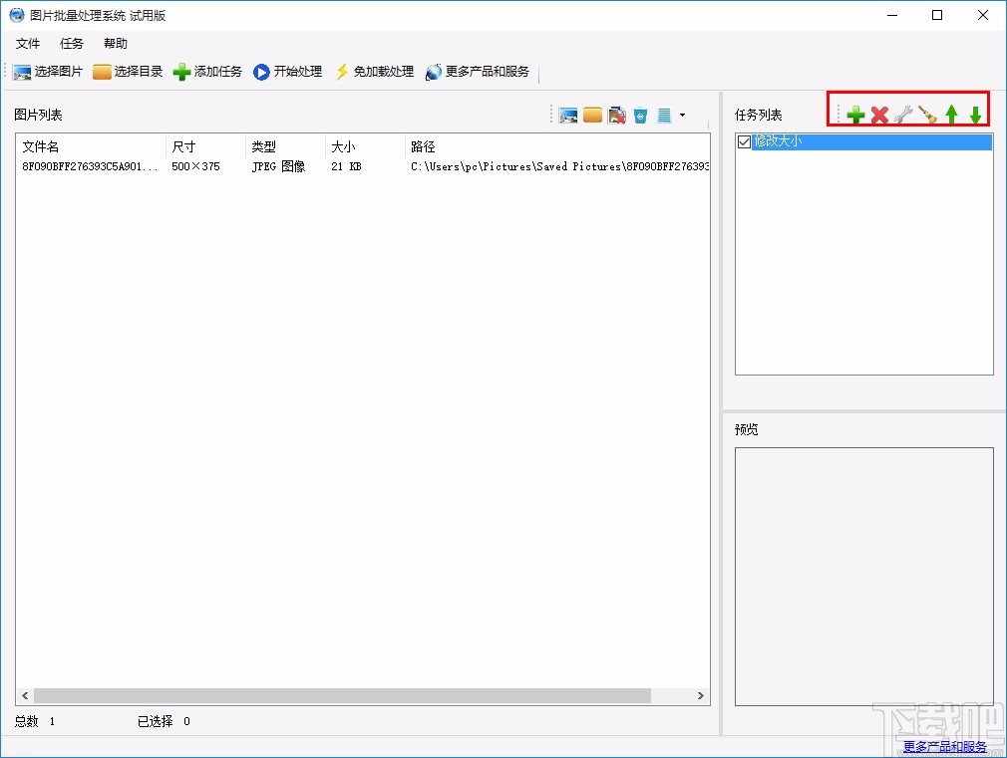Click the add image picture icon

click(566, 114)
